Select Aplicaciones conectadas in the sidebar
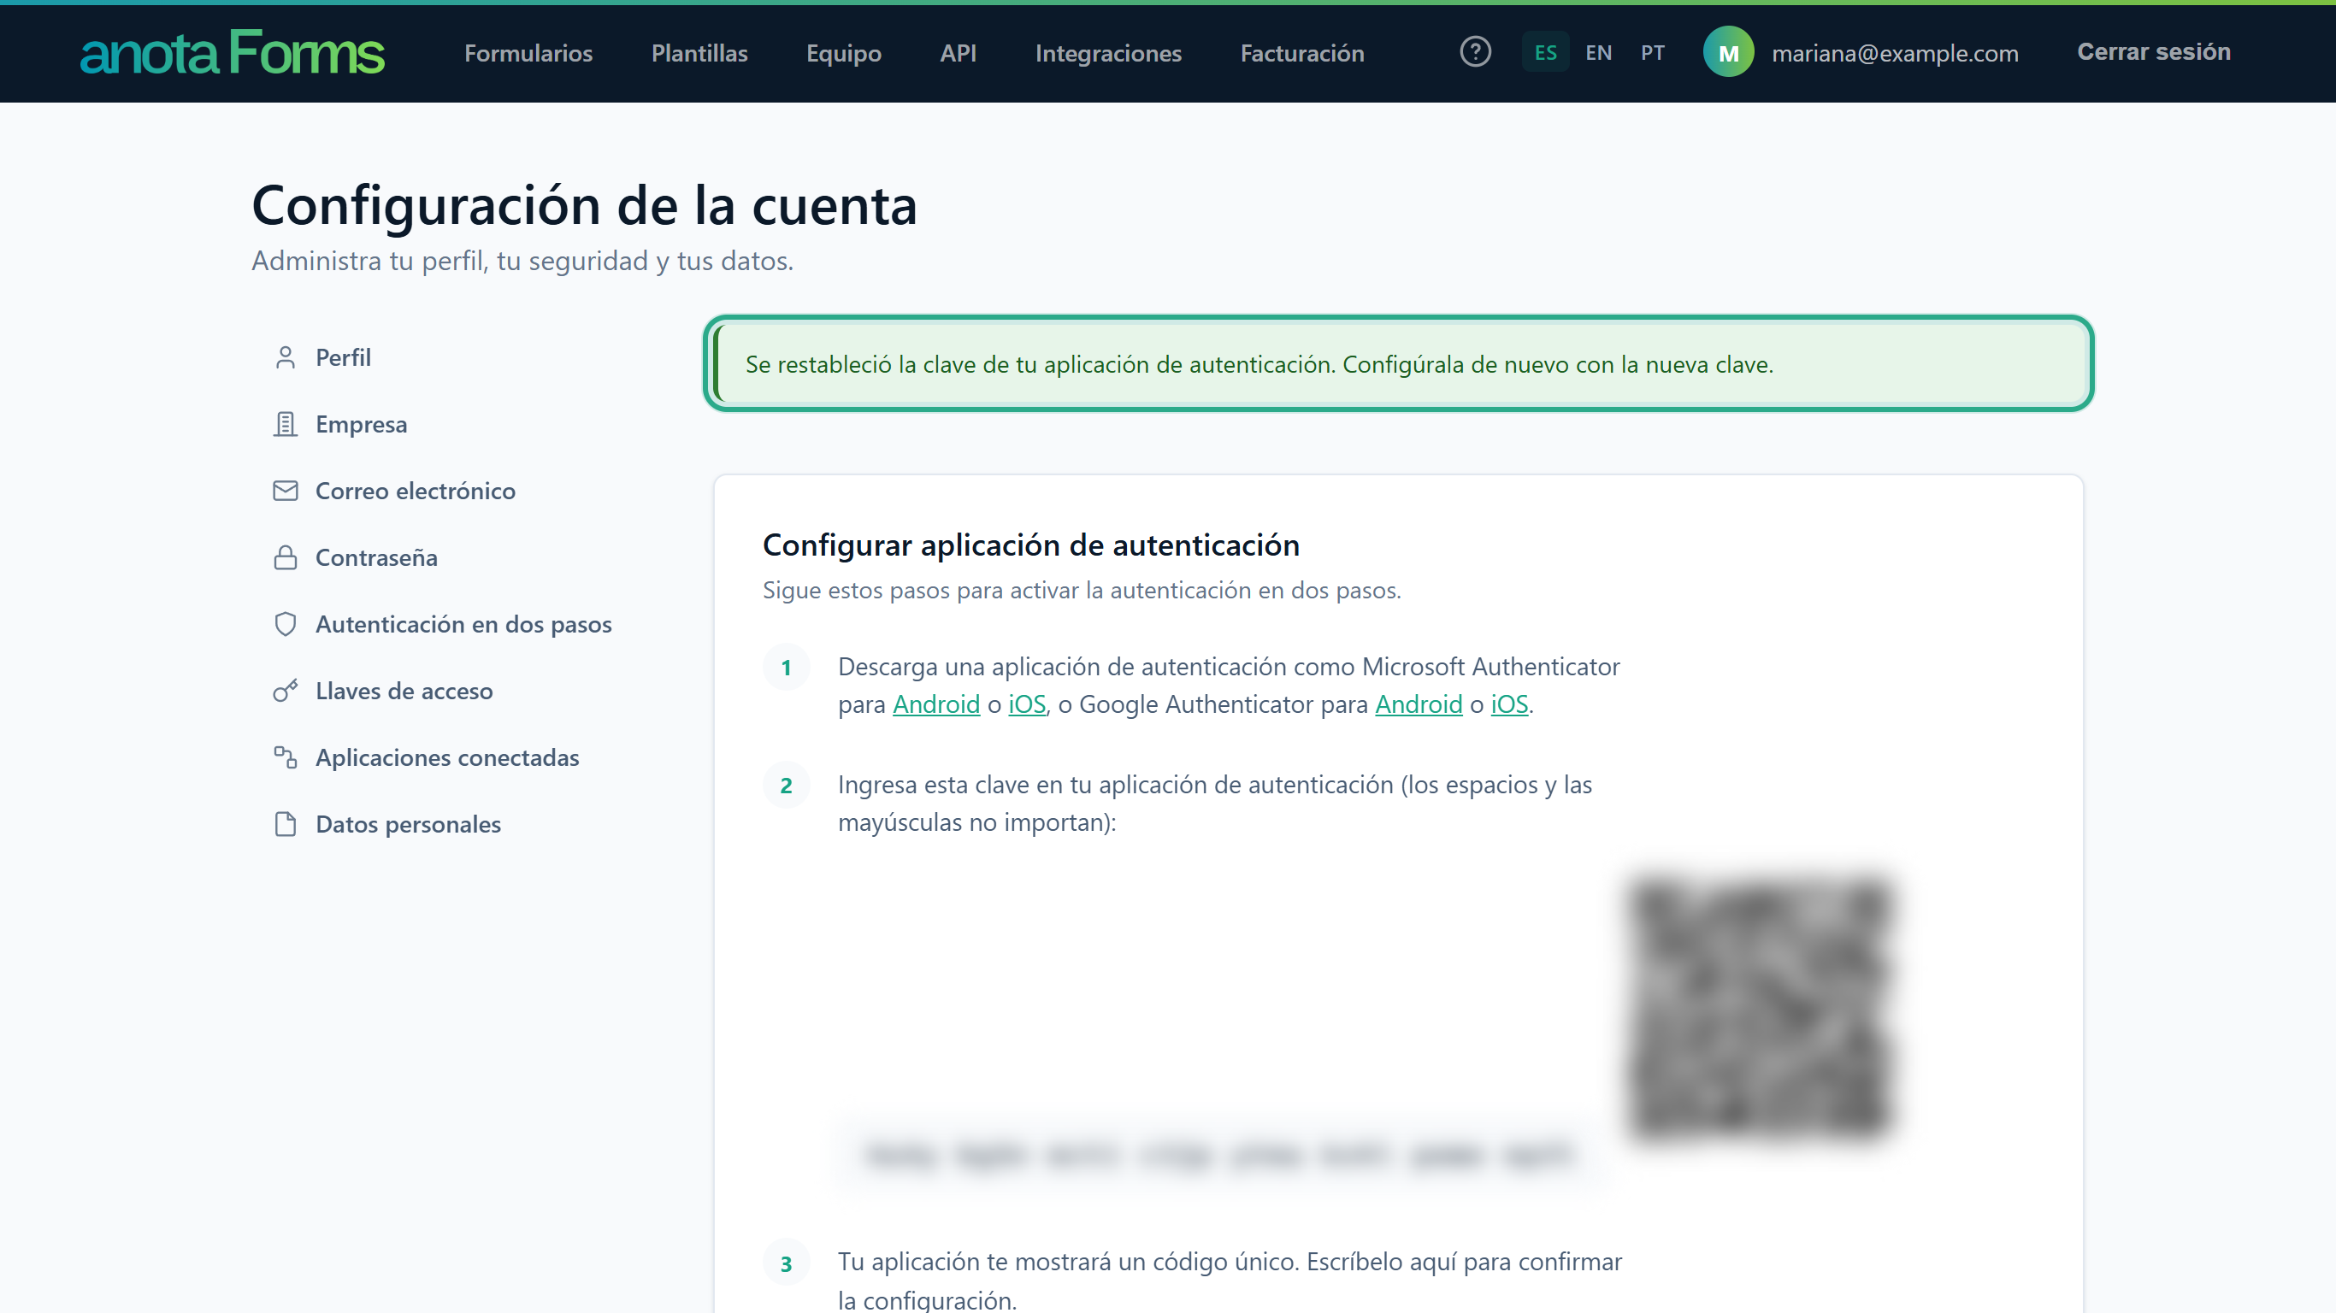This screenshot has width=2336, height=1313. click(x=447, y=757)
